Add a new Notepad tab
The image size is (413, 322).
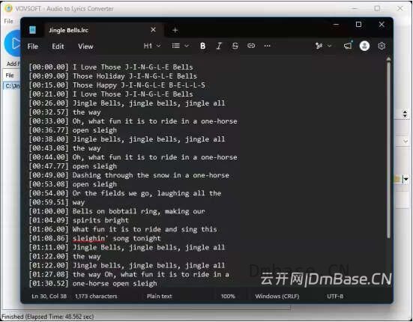(x=175, y=30)
